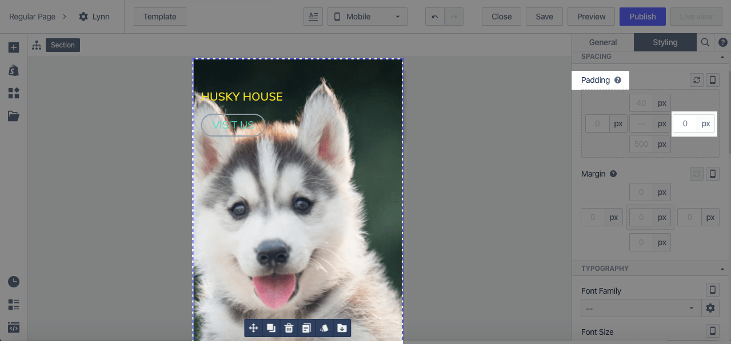Open the Mobile device view dropdown

click(367, 17)
